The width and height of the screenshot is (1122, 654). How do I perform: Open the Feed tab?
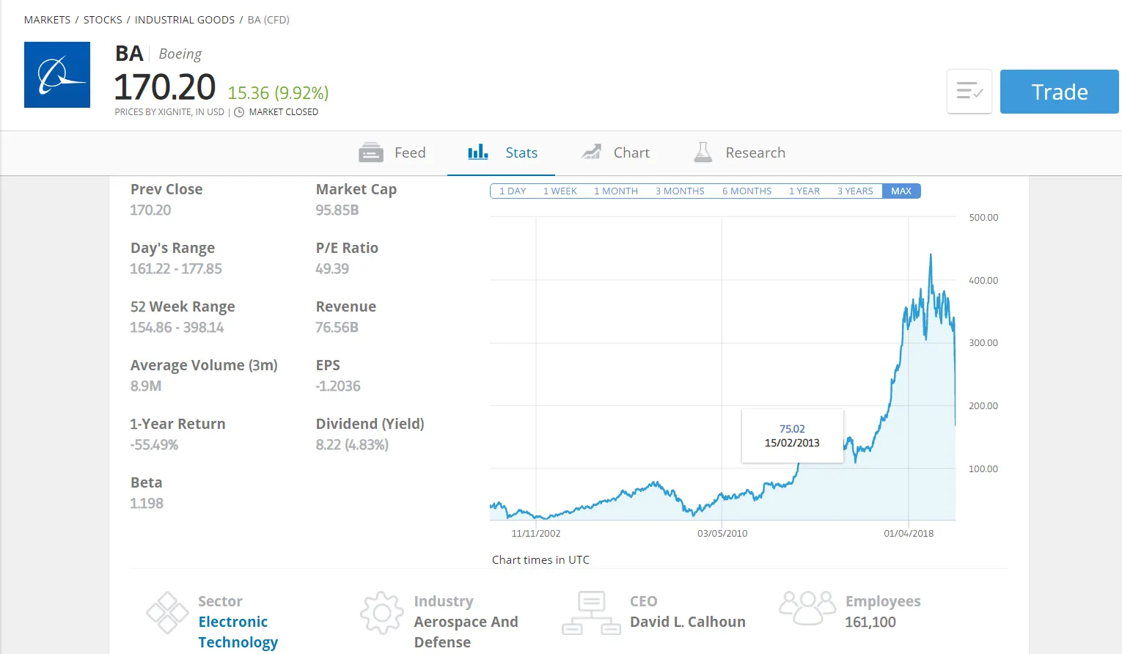point(392,153)
